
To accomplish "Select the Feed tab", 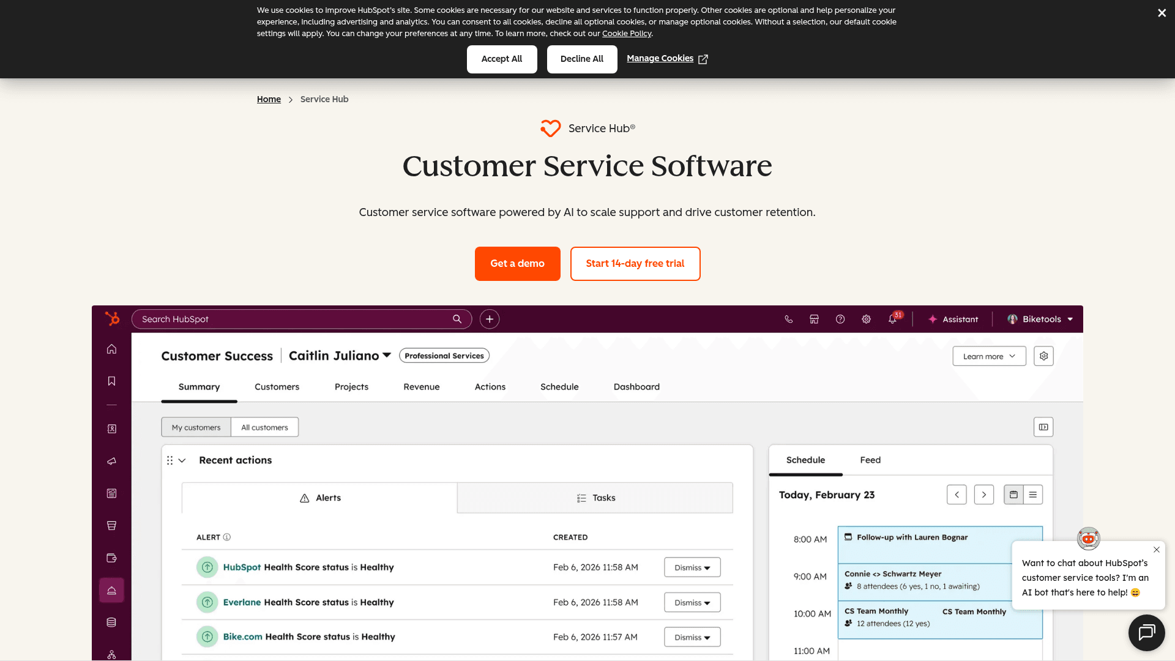I will [870, 460].
